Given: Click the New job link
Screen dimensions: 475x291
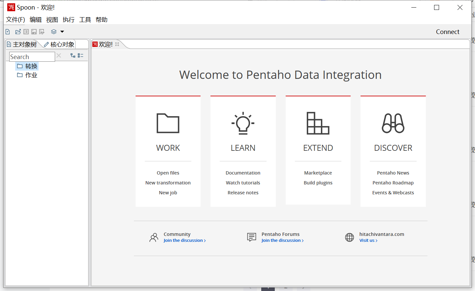Looking at the screenshot, I should click(168, 193).
